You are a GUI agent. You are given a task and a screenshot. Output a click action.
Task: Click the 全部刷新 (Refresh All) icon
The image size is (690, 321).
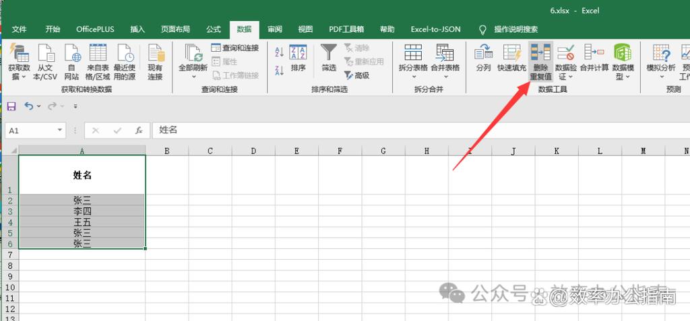[193, 52]
